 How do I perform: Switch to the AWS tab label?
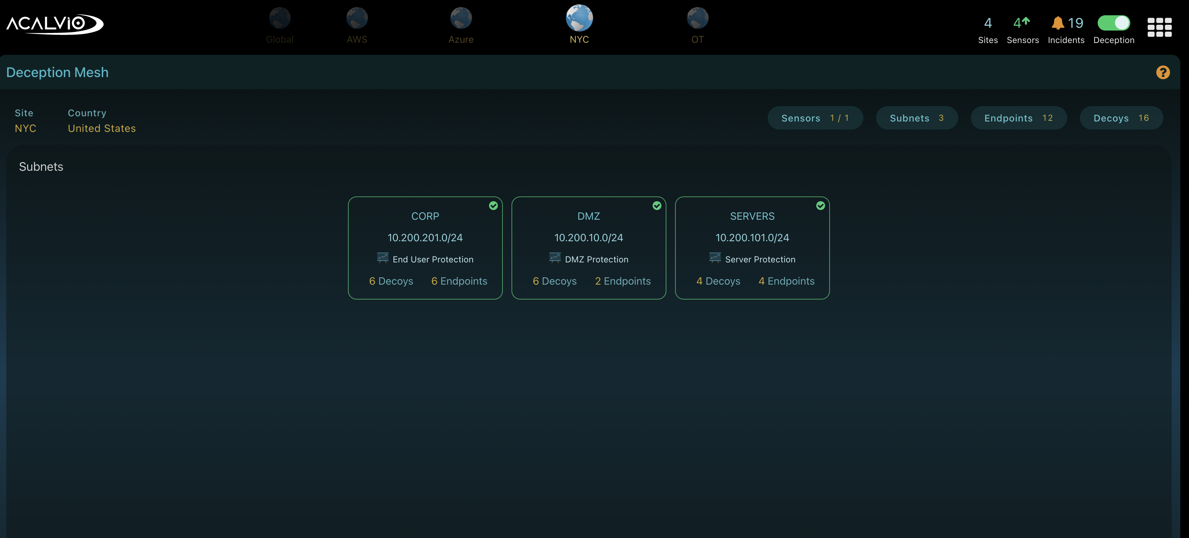point(357,40)
